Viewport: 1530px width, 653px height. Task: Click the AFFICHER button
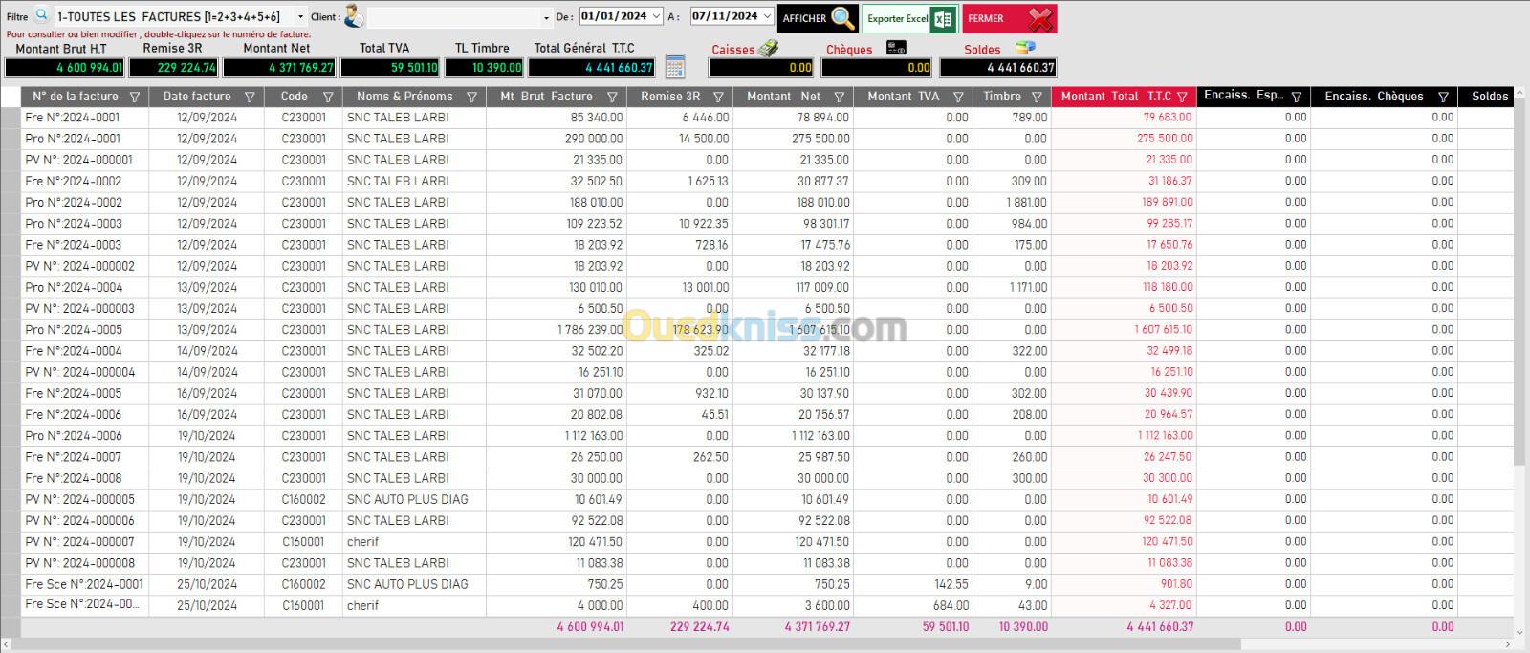816,18
